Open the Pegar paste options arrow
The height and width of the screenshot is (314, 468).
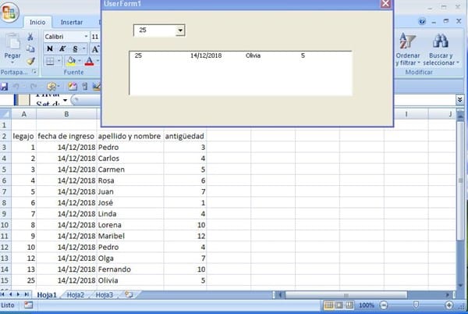point(12,62)
